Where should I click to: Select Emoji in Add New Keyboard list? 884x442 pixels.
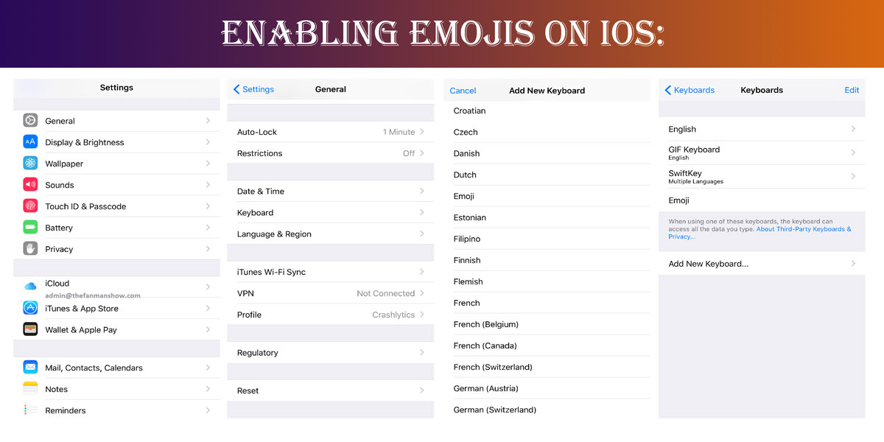coord(547,196)
